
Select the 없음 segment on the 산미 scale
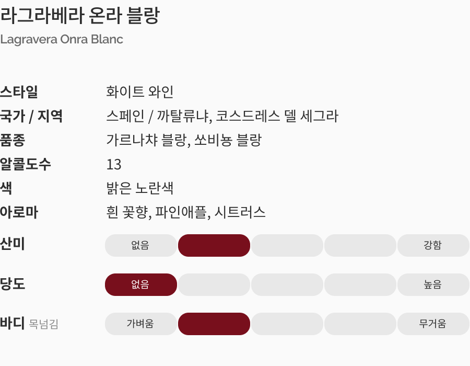coord(141,246)
